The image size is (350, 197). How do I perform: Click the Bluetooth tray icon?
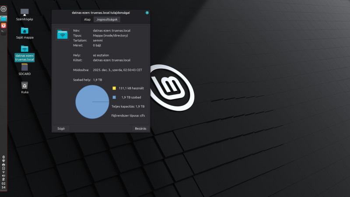pos(3,157)
